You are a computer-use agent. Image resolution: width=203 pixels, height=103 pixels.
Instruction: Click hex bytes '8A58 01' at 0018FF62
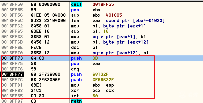click(x=40, y=26)
